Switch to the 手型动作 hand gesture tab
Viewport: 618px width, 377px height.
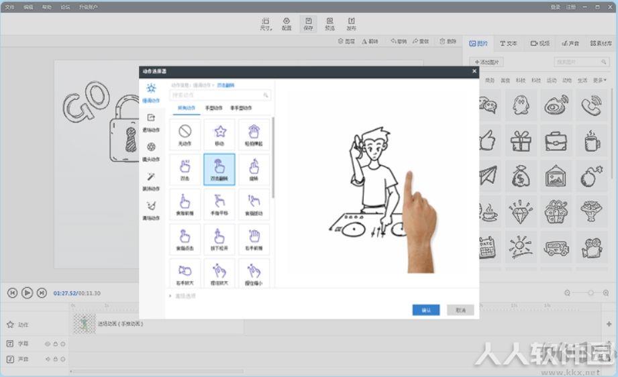(213, 108)
